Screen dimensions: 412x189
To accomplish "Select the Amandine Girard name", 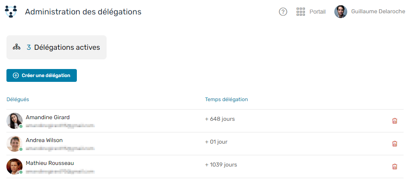I will click(x=47, y=118).
